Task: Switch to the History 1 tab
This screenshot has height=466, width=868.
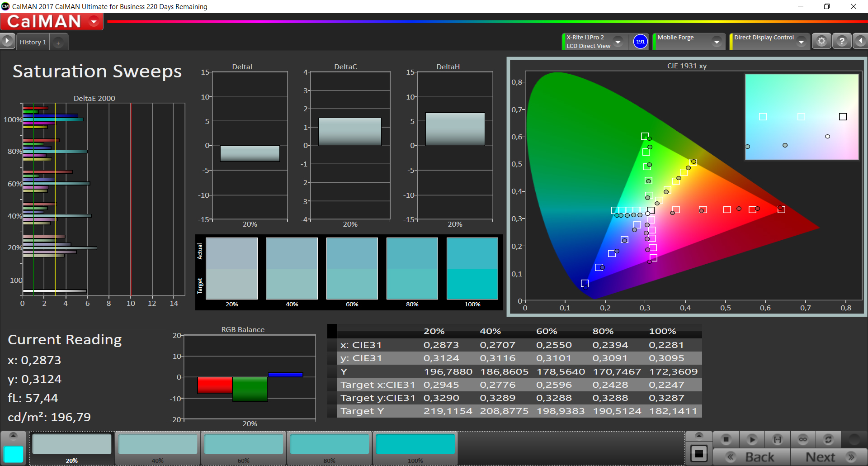Action: (33, 42)
